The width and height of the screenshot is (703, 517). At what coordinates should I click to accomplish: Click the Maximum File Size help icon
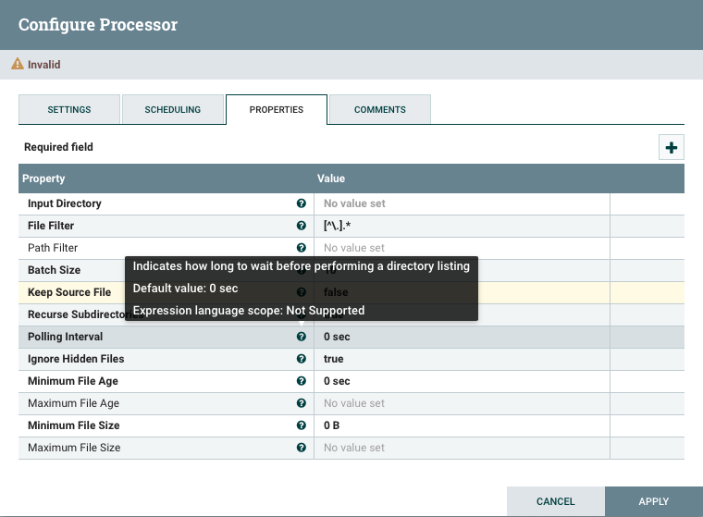point(301,448)
